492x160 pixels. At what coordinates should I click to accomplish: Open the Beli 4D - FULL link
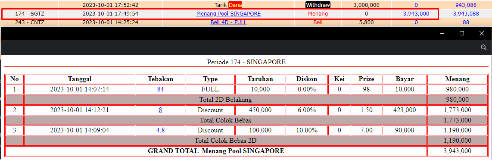[x=228, y=22]
